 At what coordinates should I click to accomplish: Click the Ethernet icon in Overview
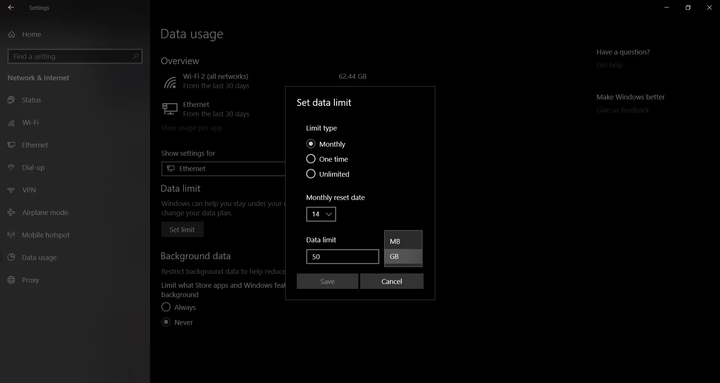point(170,109)
